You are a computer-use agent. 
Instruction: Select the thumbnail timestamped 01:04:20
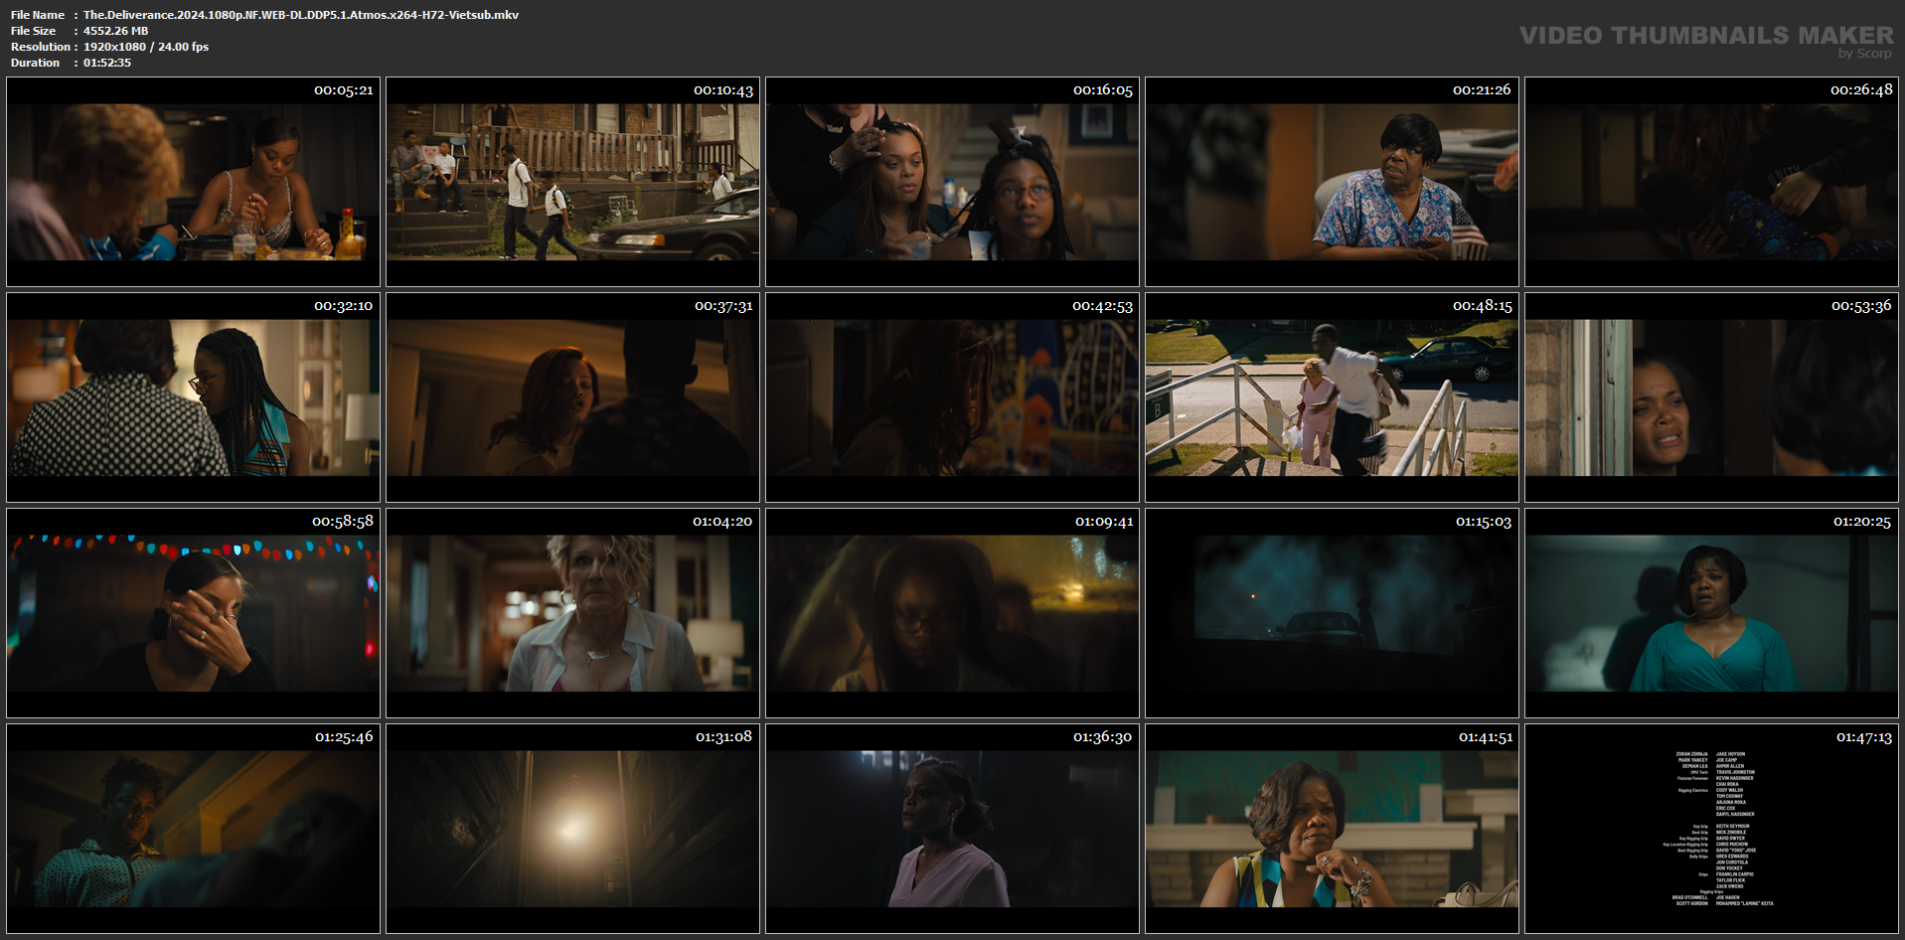pos(572,613)
